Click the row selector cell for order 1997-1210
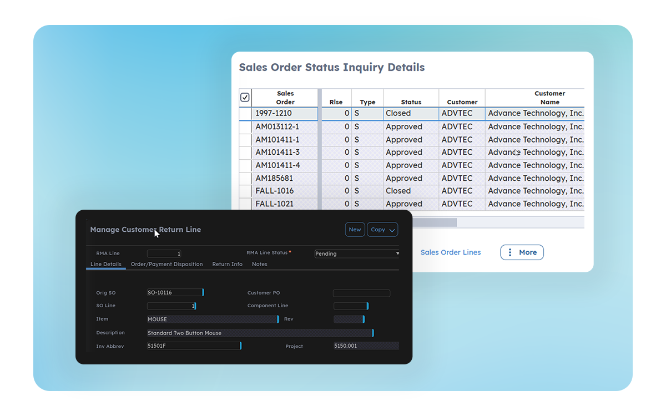The image size is (666, 416). pos(245,114)
